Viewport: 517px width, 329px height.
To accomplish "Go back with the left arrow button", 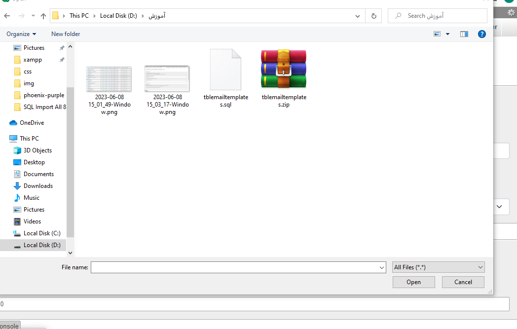I will coord(7,15).
